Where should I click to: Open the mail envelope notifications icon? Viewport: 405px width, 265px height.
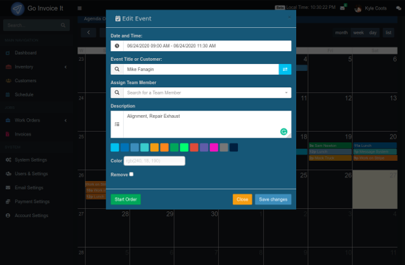tap(342, 8)
